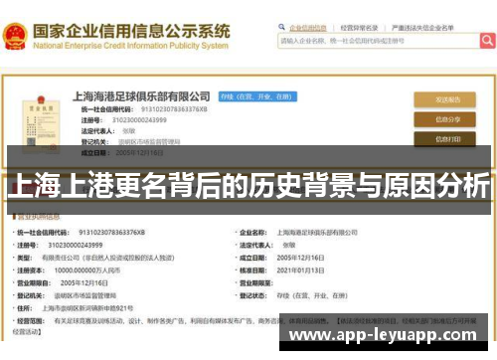Click 登记状态 value 存续（在营、开业、在册）

(x=312, y=295)
